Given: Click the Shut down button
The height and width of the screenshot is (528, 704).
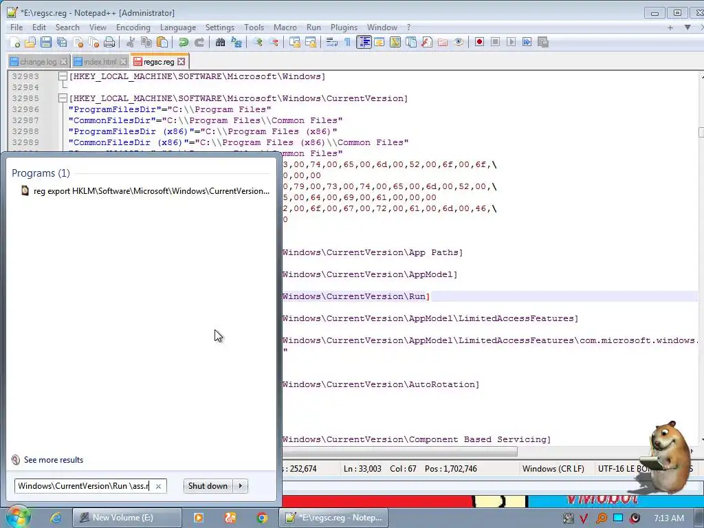Looking at the screenshot, I should 208,486.
